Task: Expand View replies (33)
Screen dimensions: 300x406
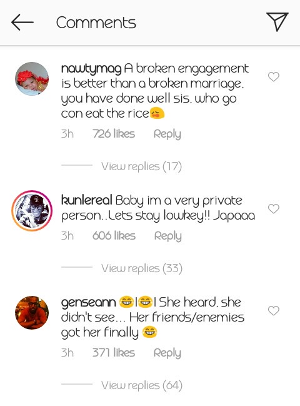Action: (x=142, y=268)
